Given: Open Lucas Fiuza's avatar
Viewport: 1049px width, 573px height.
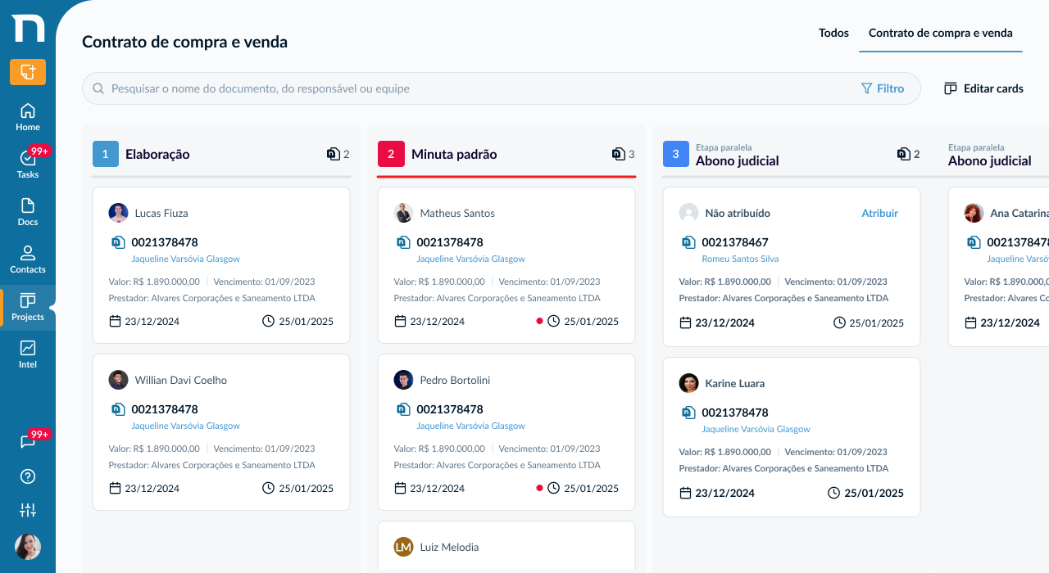Looking at the screenshot, I should coord(118,213).
